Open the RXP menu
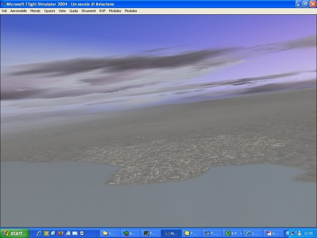The width and height of the screenshot is (317, 238). 102,11
